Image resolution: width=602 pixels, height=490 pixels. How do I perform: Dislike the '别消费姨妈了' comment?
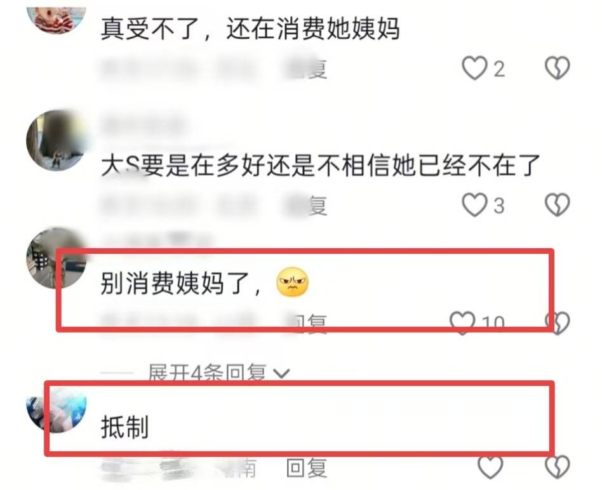coord(558,322)
